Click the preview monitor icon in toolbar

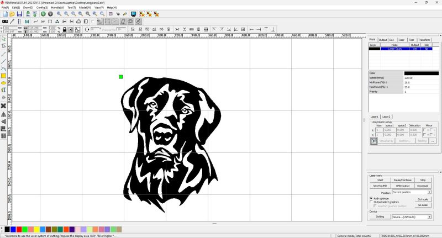tap(133, 14)
